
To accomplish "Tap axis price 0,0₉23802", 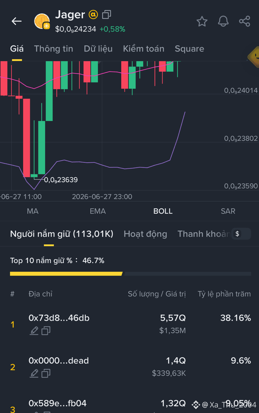I will coord(241,138).
